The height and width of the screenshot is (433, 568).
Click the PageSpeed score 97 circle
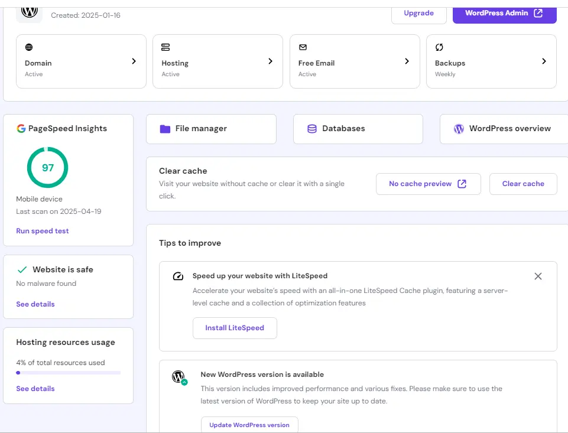pyautogui.click(x=48, y=168)
